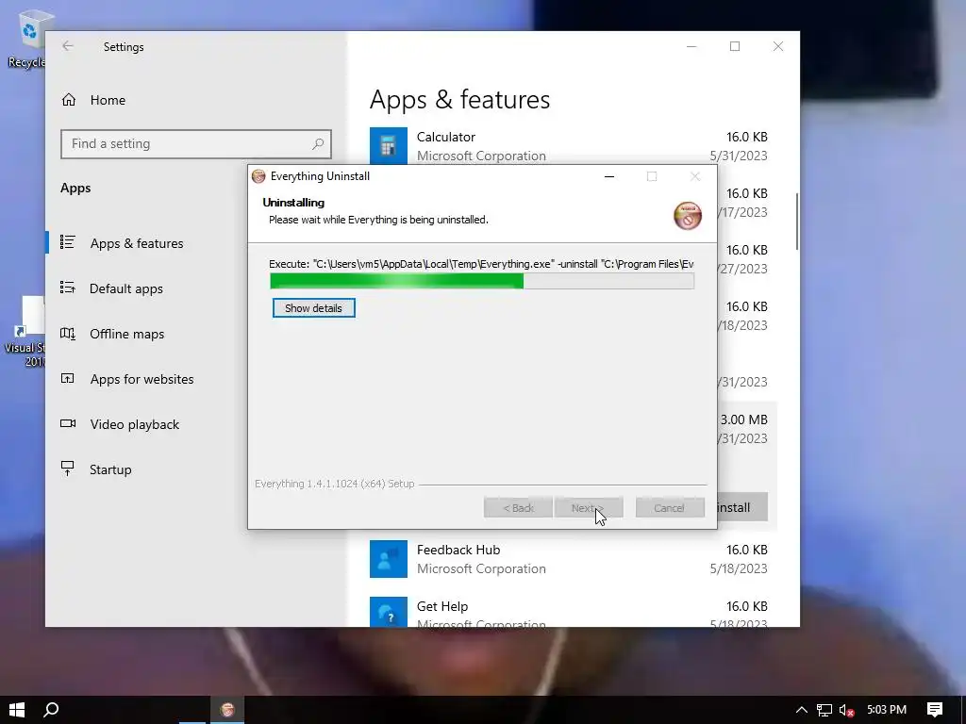Click the Feedback Hub app icon
The width and height of the screenshot is (966, 724).
[388, 559]
